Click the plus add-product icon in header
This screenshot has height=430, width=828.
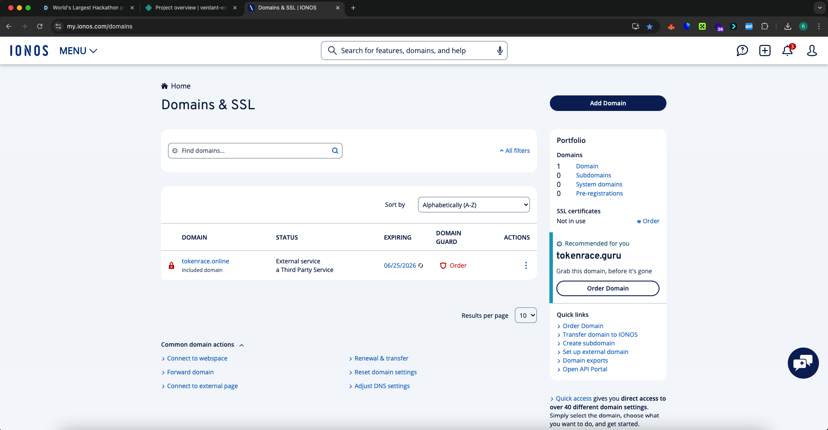click(765, 51)
